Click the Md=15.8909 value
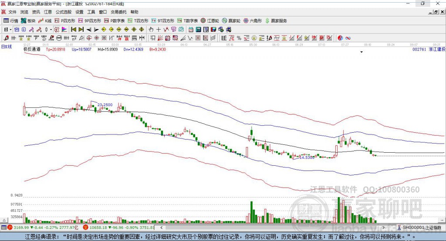 tap(108, 50)
